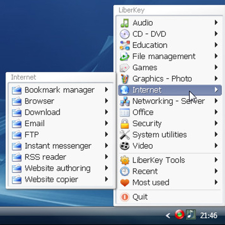Open the File management menu entry

pyautogui.click(x=170, y=56)
